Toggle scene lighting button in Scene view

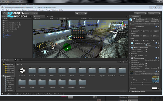click(x=61, y=18)
